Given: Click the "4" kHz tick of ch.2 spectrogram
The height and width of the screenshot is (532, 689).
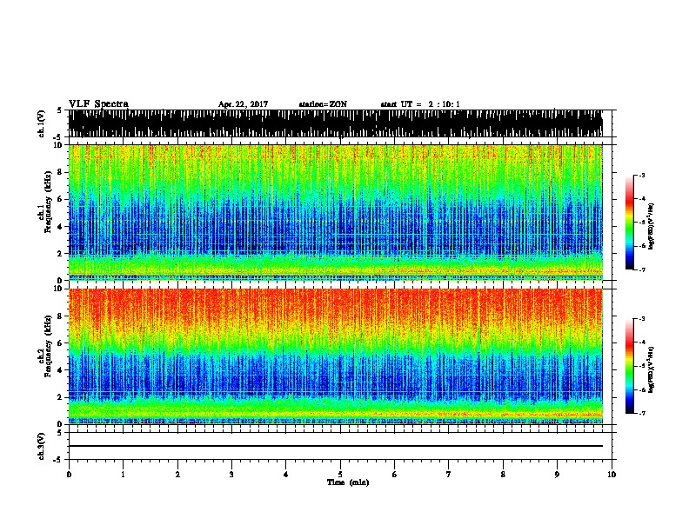Looking at the screenshot, I should pyautogui.click(x=60, y=370).
